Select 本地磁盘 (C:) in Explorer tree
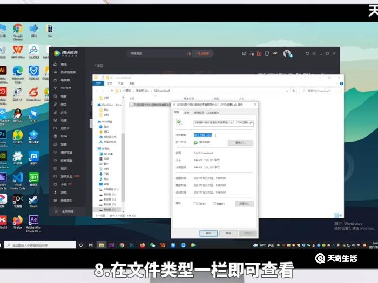Screen dimensions: 378x283 [109, 189]
